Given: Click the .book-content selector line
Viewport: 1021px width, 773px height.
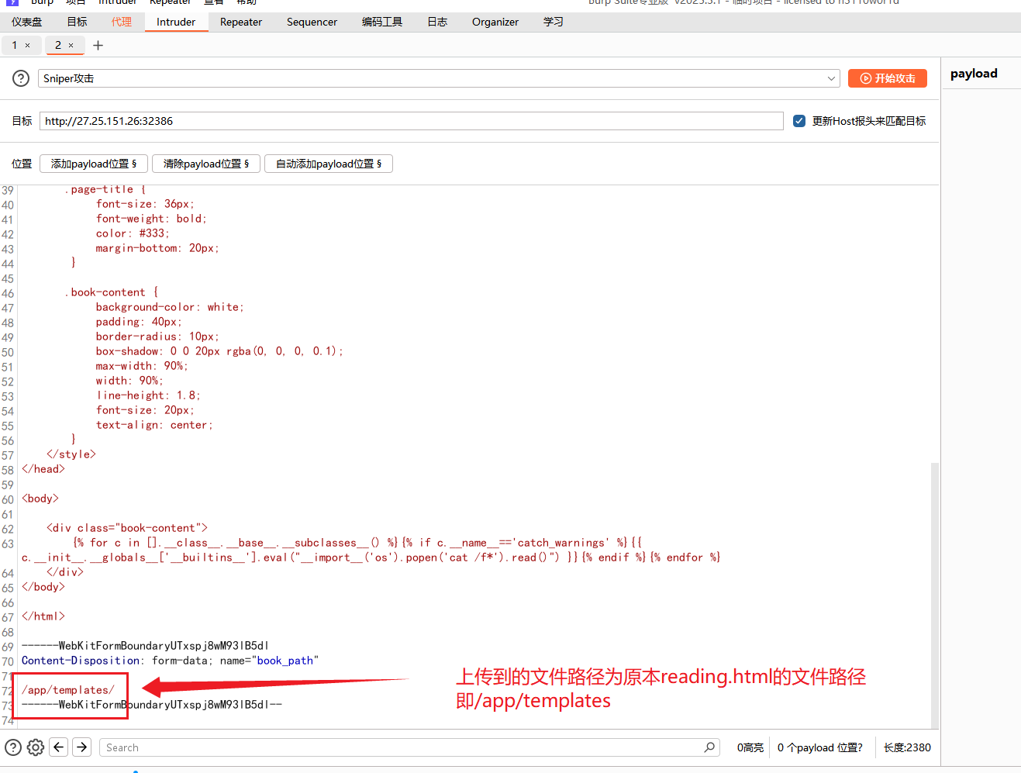Looking at the screenshot, I should tap(112, 292).
